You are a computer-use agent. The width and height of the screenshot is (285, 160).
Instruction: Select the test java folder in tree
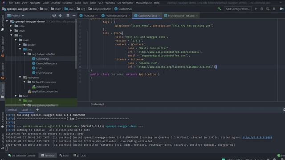(28, 101)
